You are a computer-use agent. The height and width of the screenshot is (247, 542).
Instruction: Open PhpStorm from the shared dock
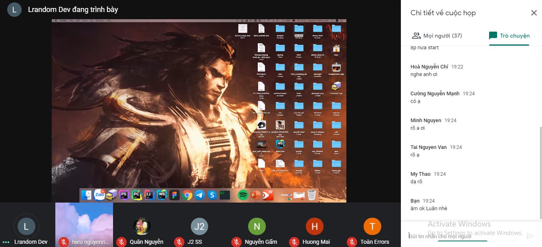(x=124, y=195)
